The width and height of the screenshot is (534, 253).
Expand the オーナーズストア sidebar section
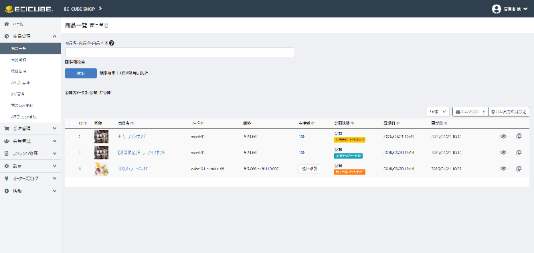coord(30,179)
